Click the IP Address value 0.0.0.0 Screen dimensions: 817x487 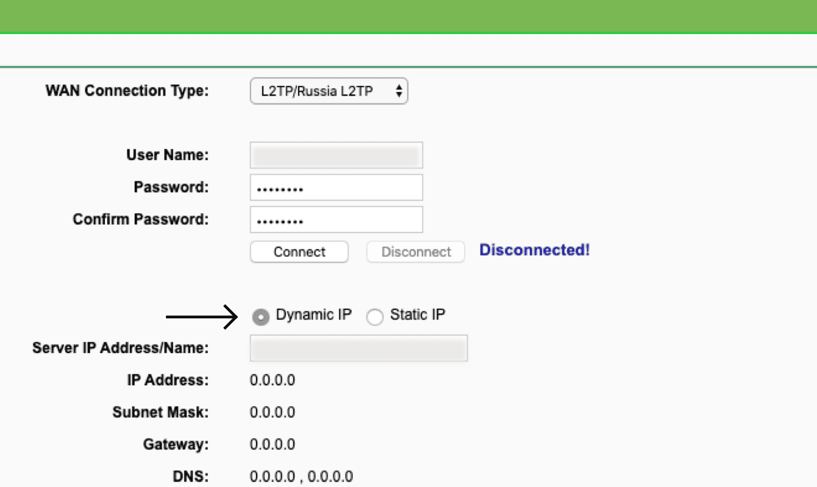click(x=273, y=380)
